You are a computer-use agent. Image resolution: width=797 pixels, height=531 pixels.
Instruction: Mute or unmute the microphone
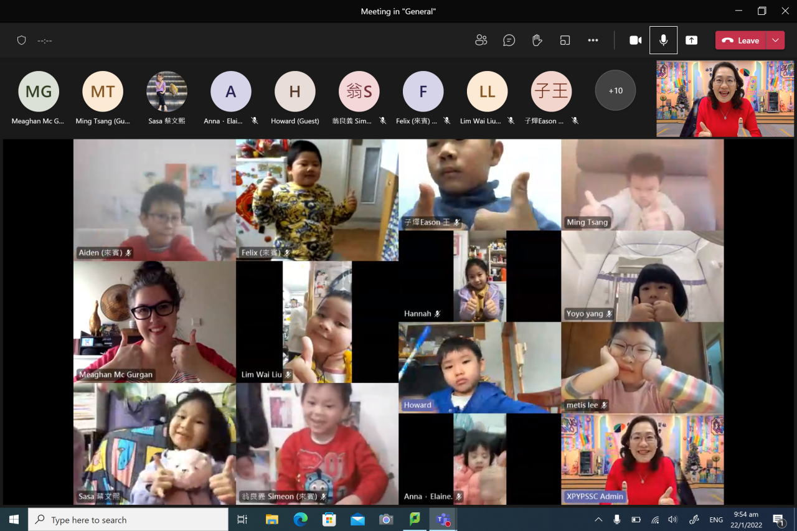click(663, 40)
